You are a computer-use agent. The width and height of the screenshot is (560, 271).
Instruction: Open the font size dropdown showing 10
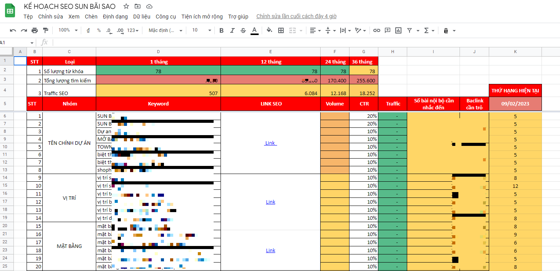[x=202, y=30]
